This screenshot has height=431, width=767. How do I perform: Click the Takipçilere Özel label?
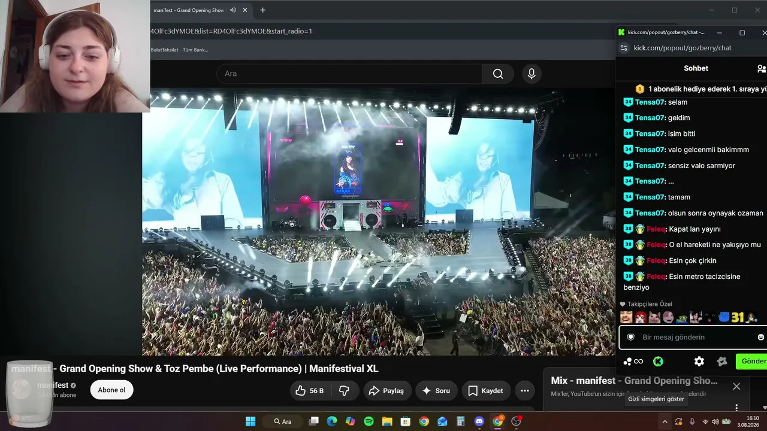click(x=650, y=304)
